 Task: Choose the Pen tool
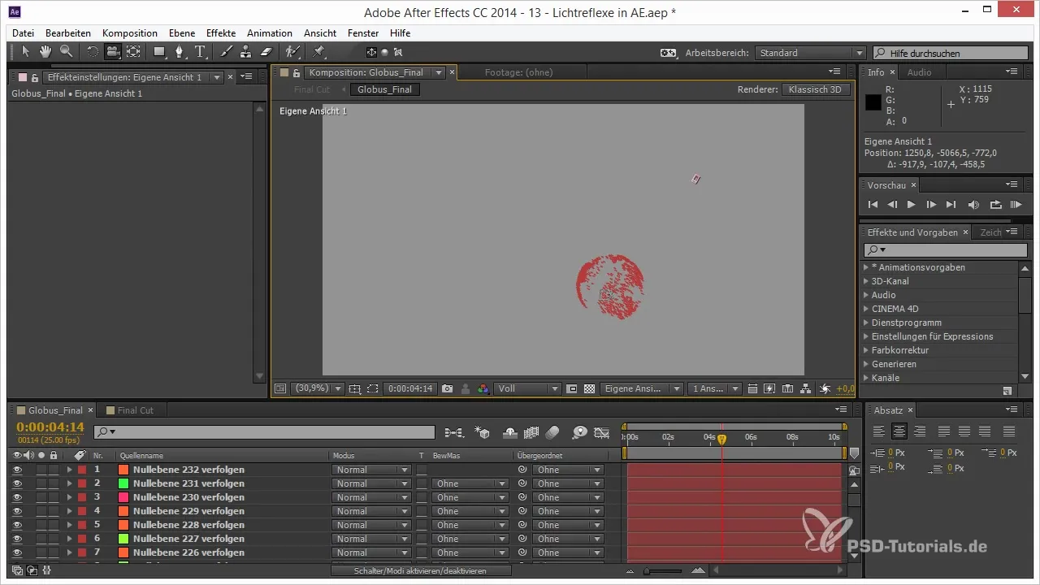[180, 52]
